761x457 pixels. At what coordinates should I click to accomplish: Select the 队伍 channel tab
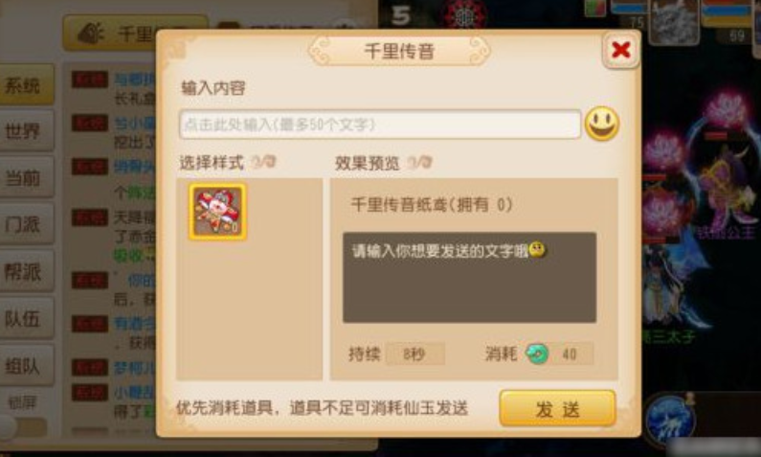pos(26,318)
